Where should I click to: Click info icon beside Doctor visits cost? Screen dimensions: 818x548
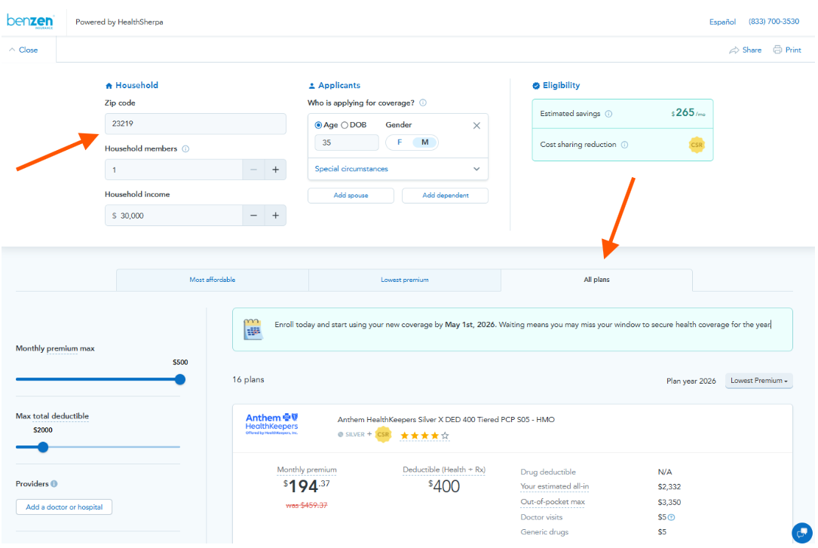pyautogui.click(x=671, y=518)
